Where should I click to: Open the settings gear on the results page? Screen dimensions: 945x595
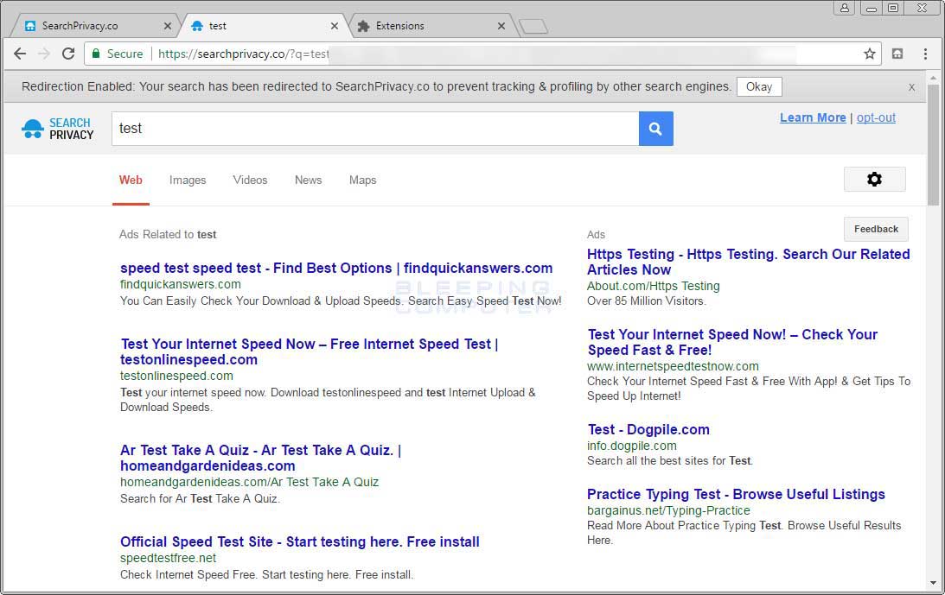(874, 179)
